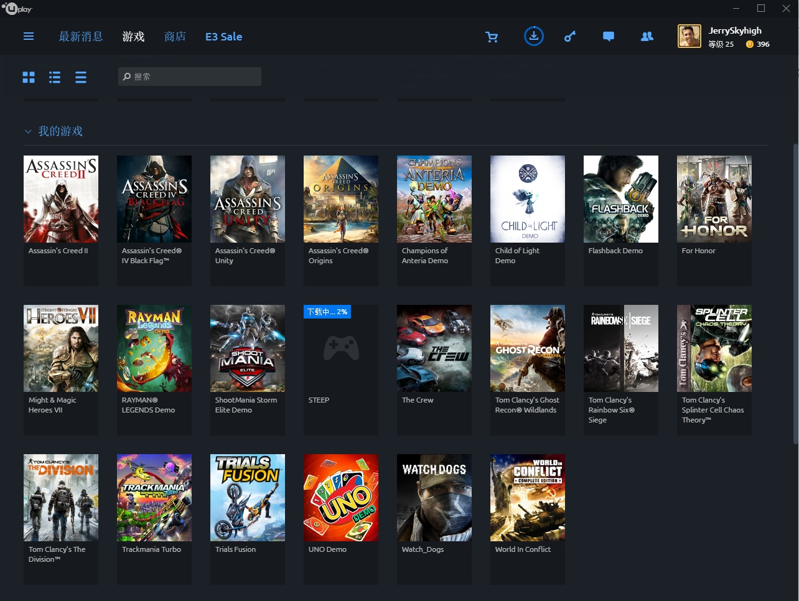
Task: Select Might & Magic Heroes VII cover
Action: coord(61,348)
